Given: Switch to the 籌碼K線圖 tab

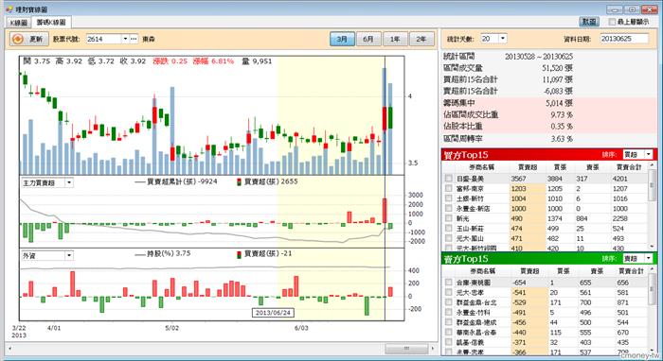Looking at the screenshot, I should tap(51, 22).
